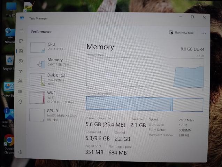Open Startup apps page icon

[21, 71]
